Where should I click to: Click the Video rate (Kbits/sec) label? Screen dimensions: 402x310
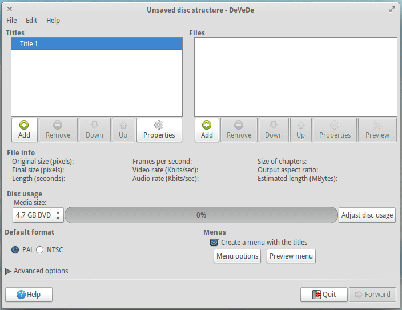click(165, 170)
